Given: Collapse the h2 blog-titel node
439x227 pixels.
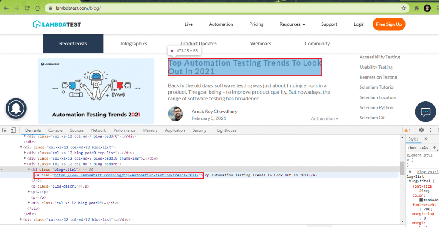Looking at the screenshot, I should pos(30,169).
